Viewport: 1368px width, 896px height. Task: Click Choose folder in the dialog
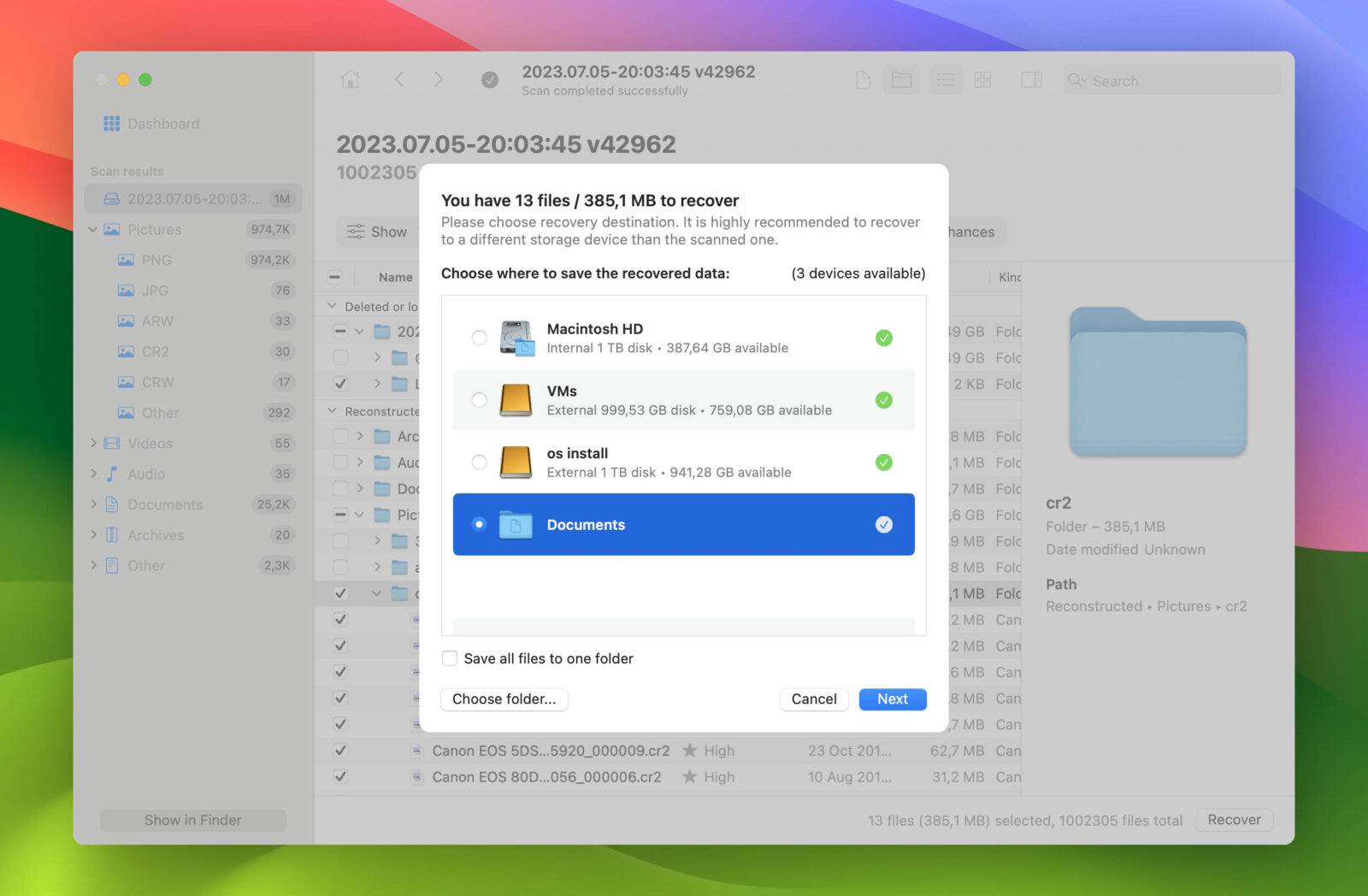pyautogui.click(x=504, y=699)
